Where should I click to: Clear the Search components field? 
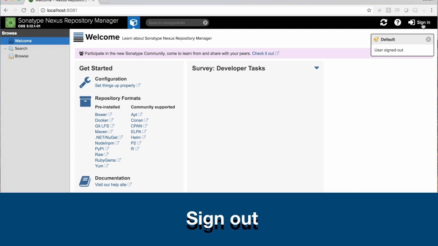(205, 23)
